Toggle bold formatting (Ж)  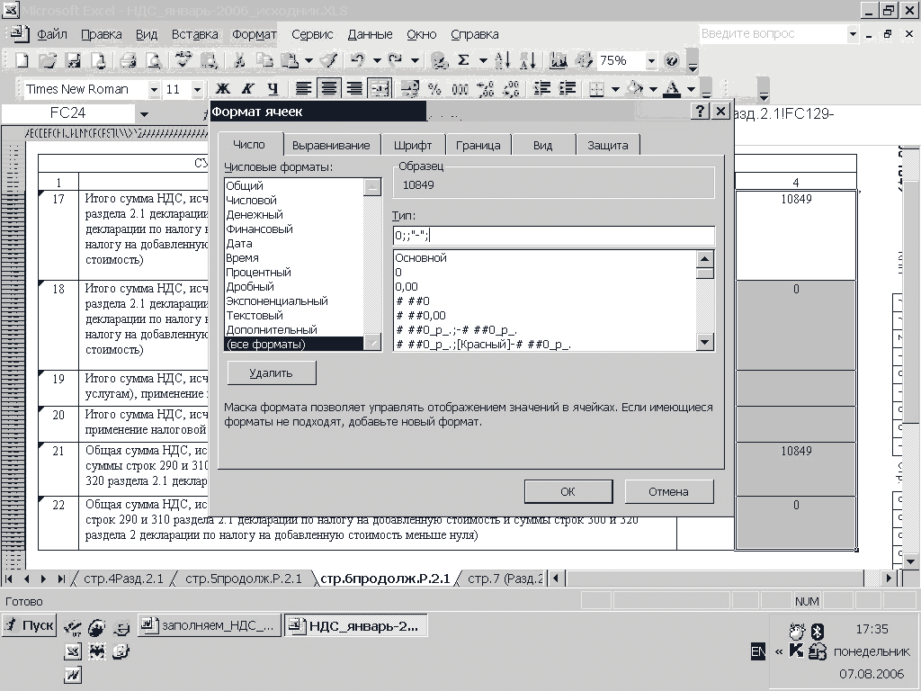click(x=222, y=89)
